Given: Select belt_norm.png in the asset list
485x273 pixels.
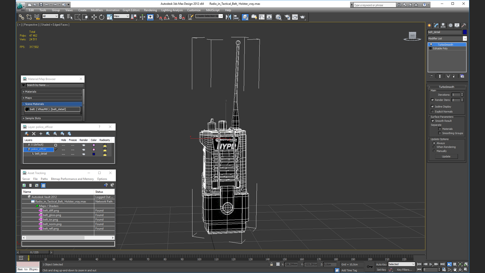Looking at the screenshot, I should (52, 224).
